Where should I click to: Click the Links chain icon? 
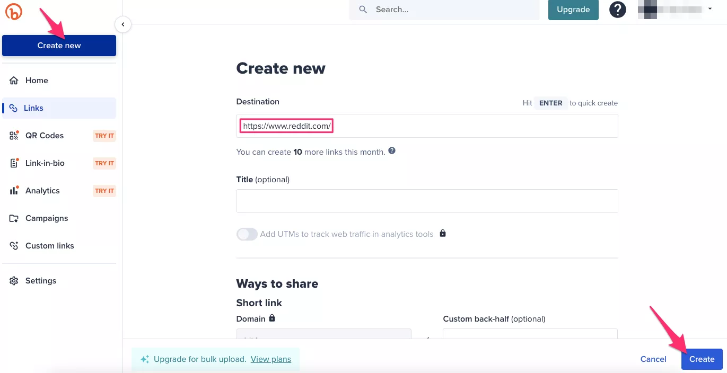point(14,108)
